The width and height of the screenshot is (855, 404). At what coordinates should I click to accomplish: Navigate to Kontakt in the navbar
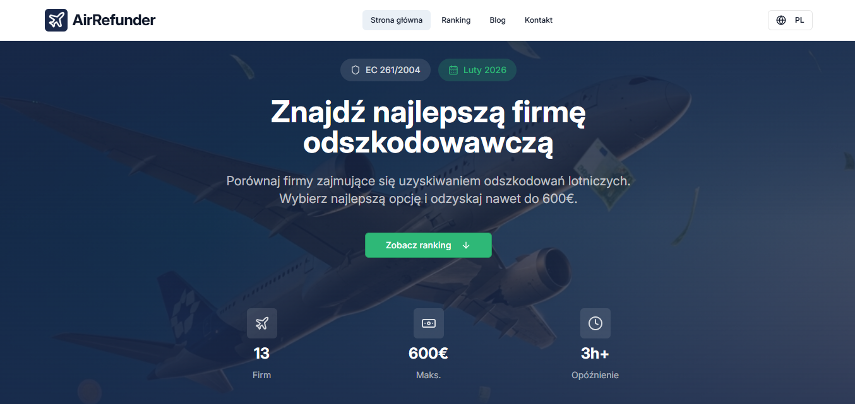[539, 20]
